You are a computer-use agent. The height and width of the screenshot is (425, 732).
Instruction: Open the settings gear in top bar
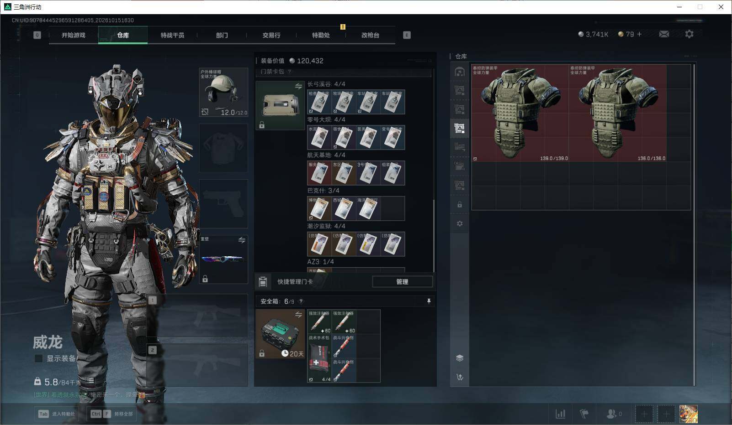tap(689, 34)
